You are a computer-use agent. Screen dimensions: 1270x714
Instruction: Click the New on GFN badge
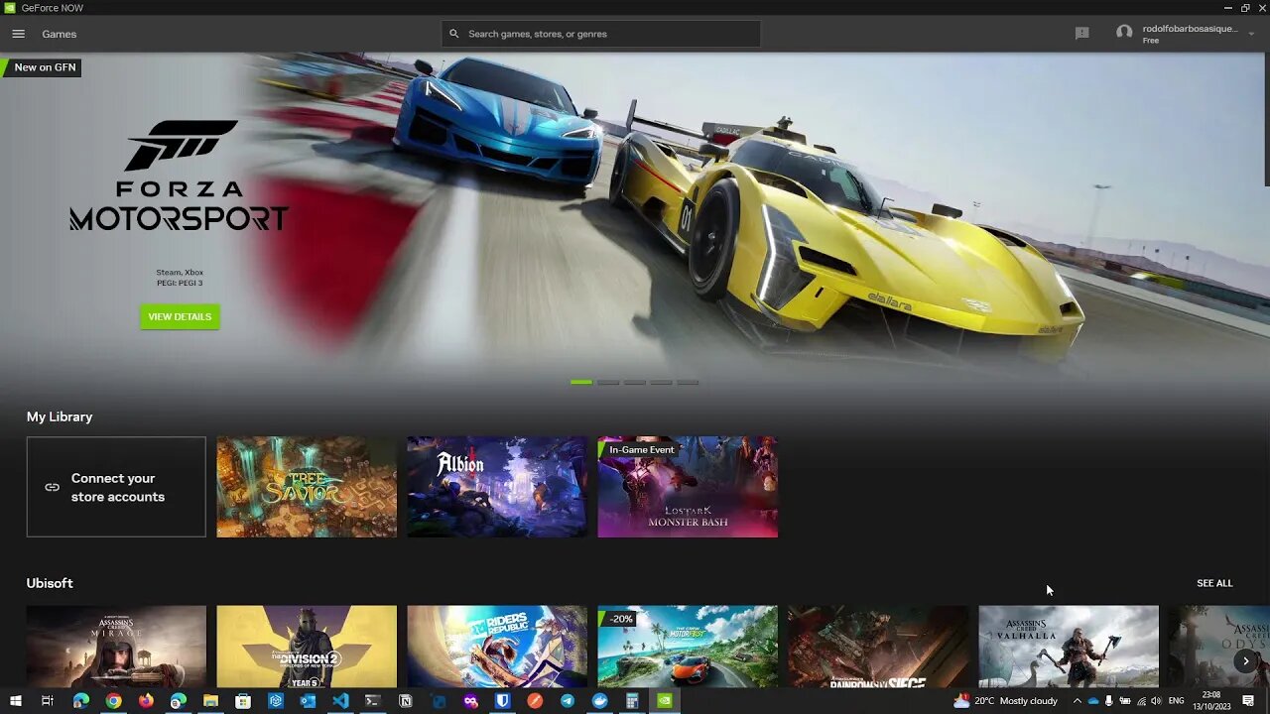[x=43, y=67]
